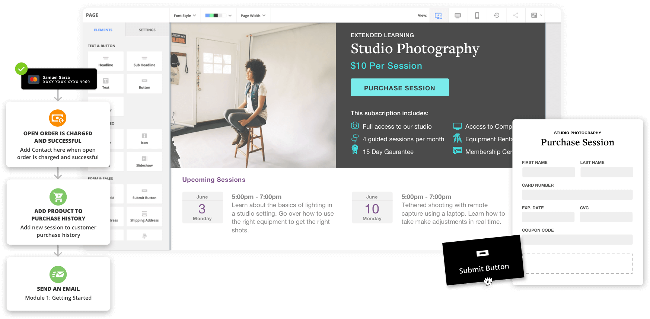Open the Page Width dropdown
This screenshot has width=650, height=319.
tap(253, 16)
